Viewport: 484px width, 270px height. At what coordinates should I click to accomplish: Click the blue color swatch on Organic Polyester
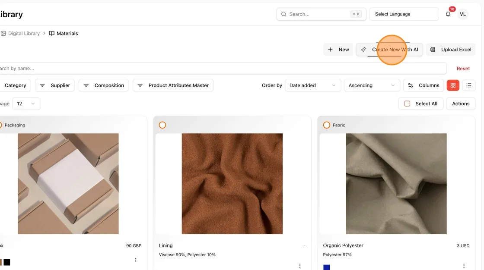(327, 267)
